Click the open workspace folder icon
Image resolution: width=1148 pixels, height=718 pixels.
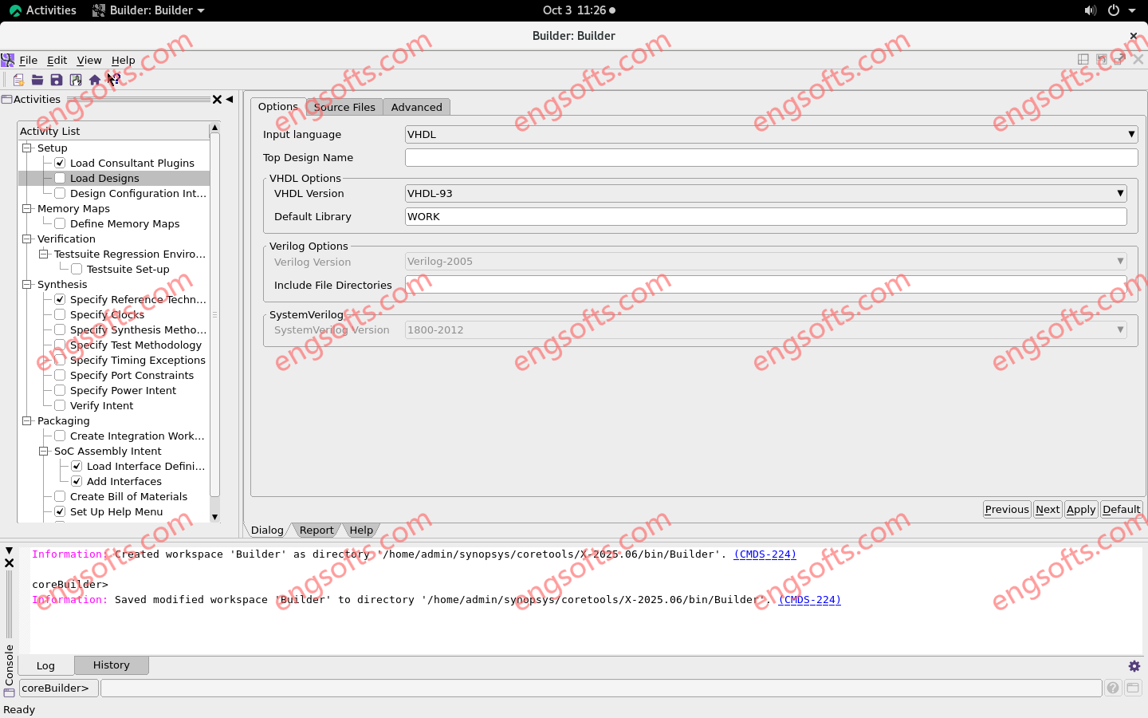(x=37, y=80)
